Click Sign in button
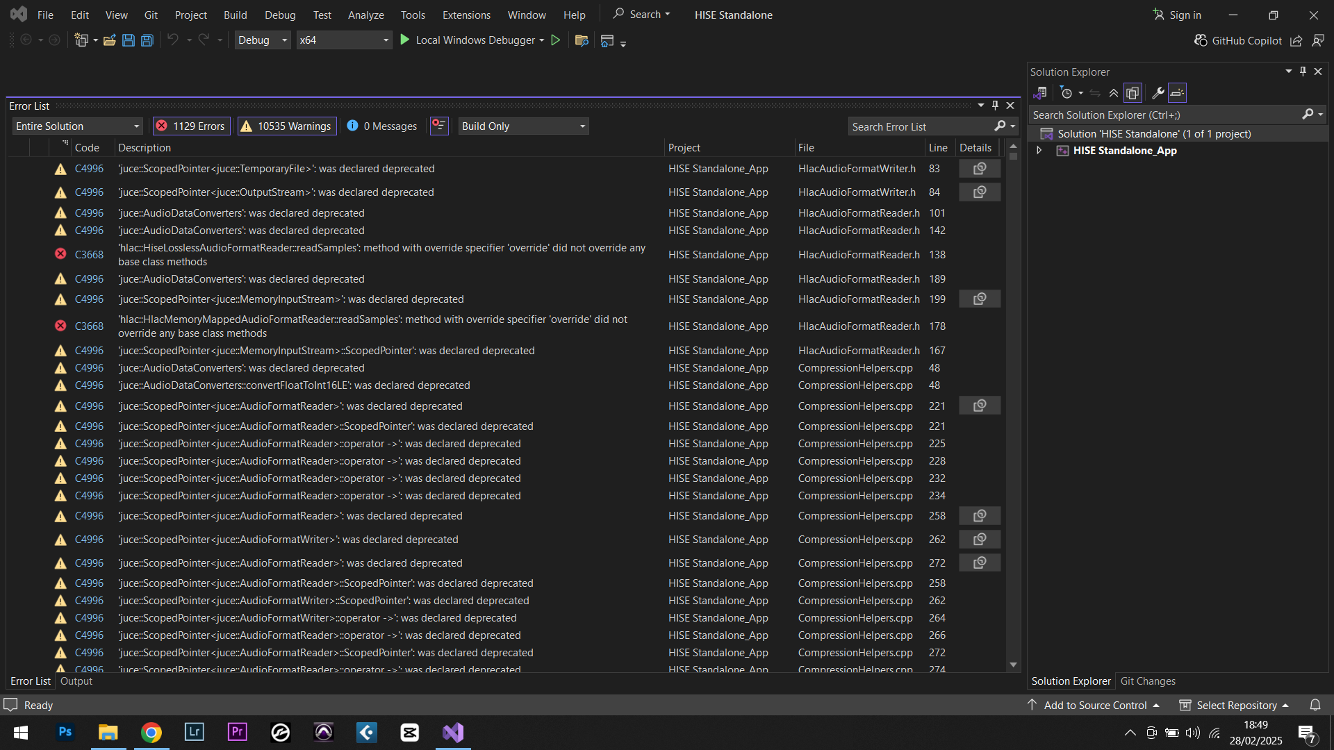Viewport: 1334px width, 750px height. 1177,15
